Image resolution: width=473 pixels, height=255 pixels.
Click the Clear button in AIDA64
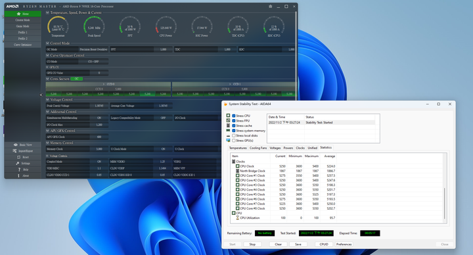point(278,244)
